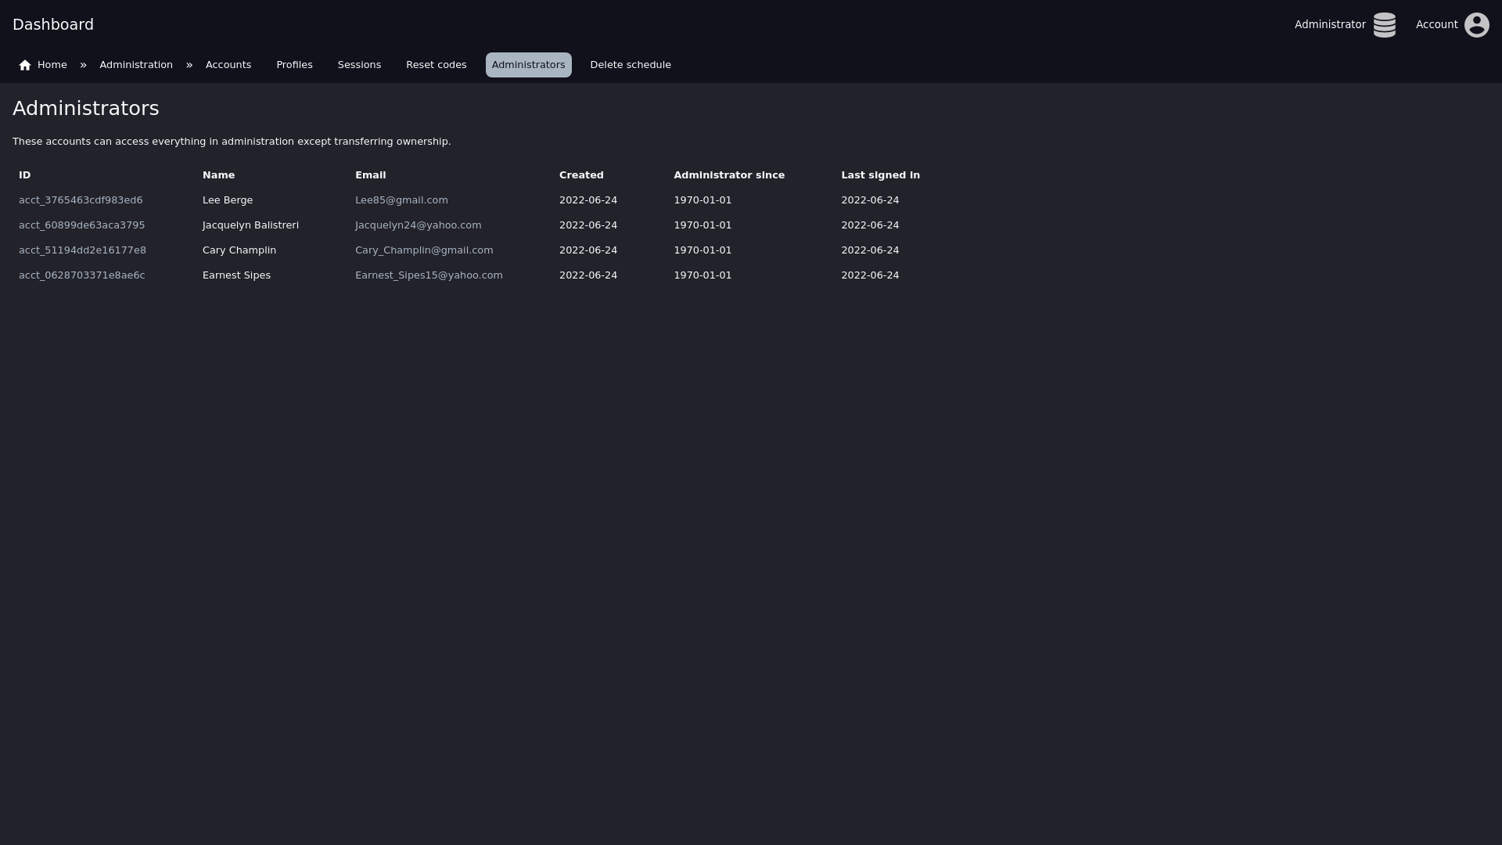
Task: Open the Account avatar icon
Action: 1476,25
